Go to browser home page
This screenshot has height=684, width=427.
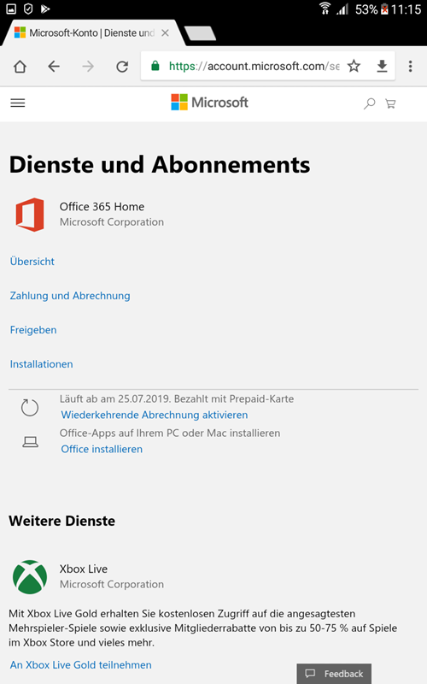click(20, 67)
